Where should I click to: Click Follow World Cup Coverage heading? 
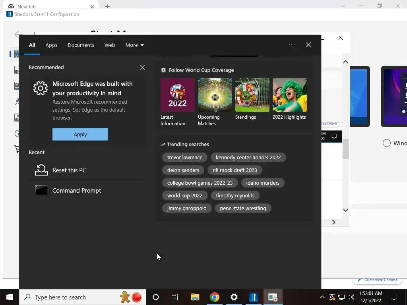[201, 70]
